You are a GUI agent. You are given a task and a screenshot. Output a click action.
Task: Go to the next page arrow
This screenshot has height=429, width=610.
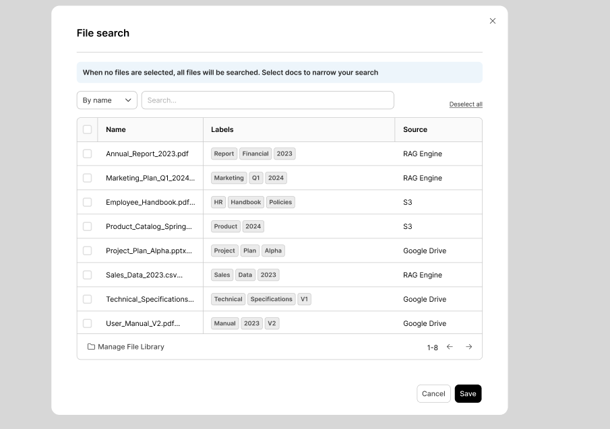point(468,347)
